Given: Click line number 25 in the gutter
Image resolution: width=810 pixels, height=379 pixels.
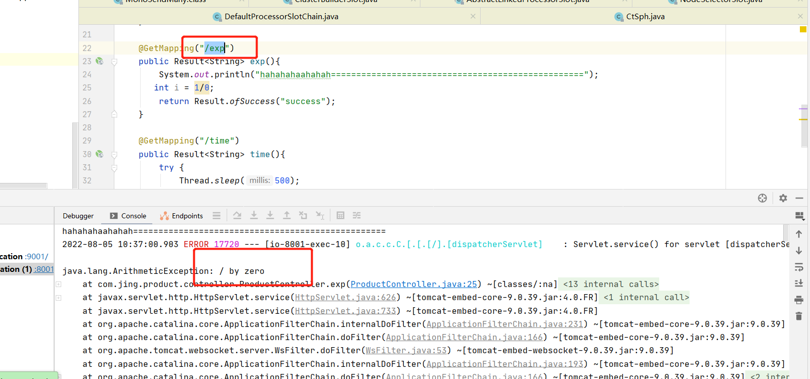Looking at the screenshot, I should click(x=87, y=87).
